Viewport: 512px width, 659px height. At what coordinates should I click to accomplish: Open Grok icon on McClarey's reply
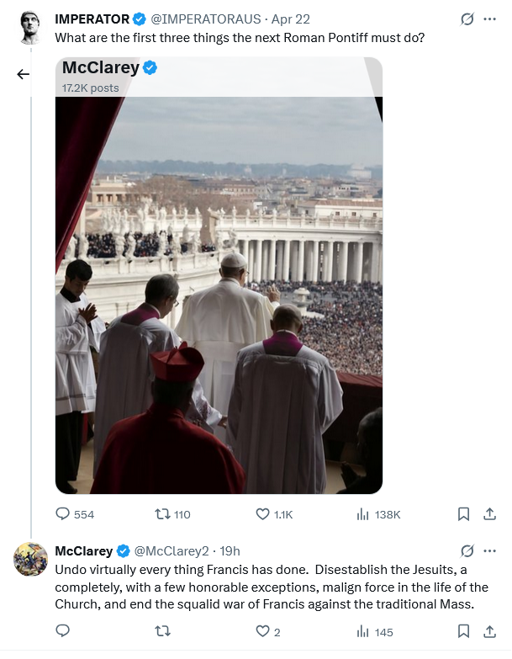click(467, 551)
